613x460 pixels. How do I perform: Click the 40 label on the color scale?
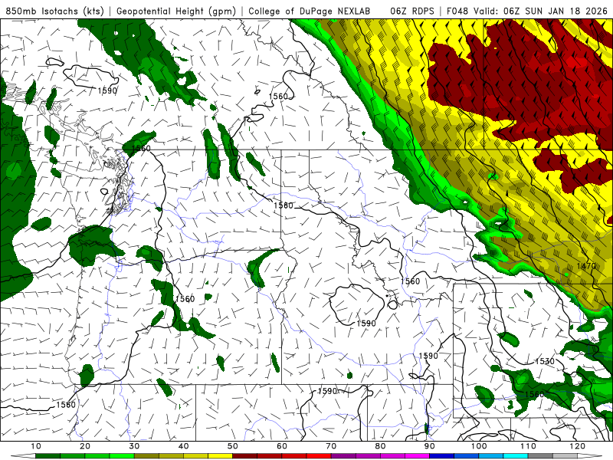click(x=183, y=446)
